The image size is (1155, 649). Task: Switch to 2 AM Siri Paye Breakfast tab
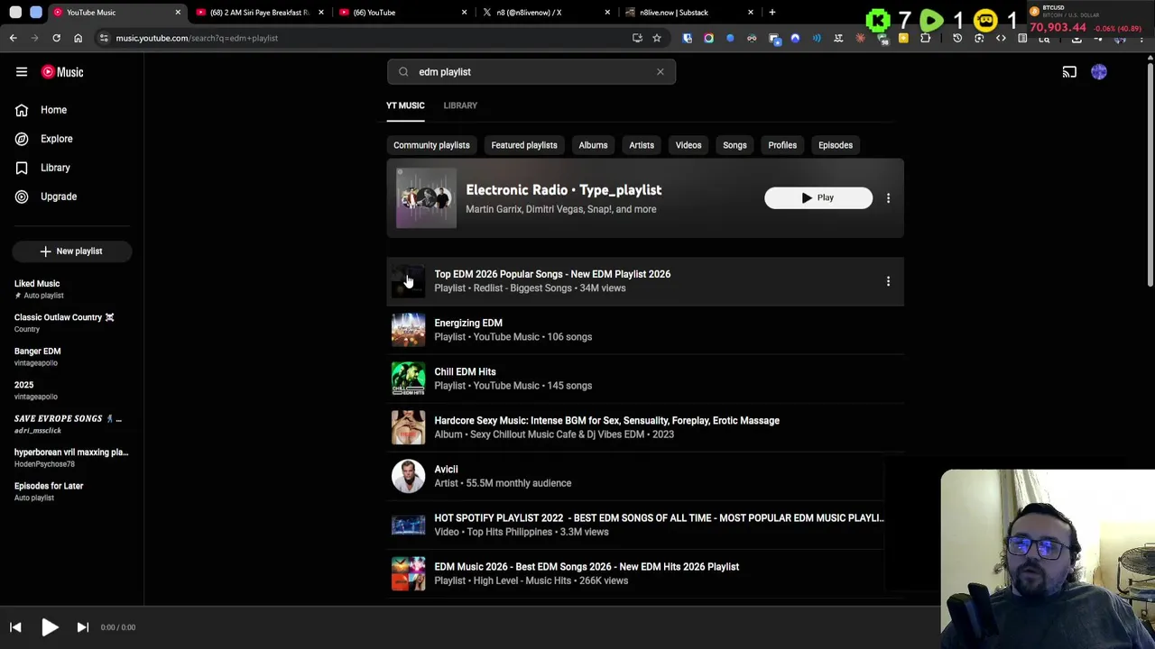pos(259,13)
